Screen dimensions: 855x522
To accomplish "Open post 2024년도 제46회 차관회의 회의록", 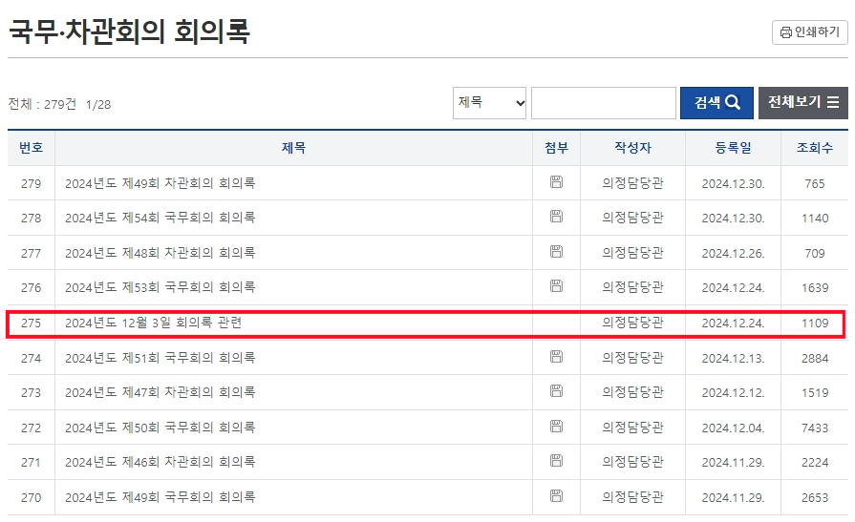I will tap(160, 462).
